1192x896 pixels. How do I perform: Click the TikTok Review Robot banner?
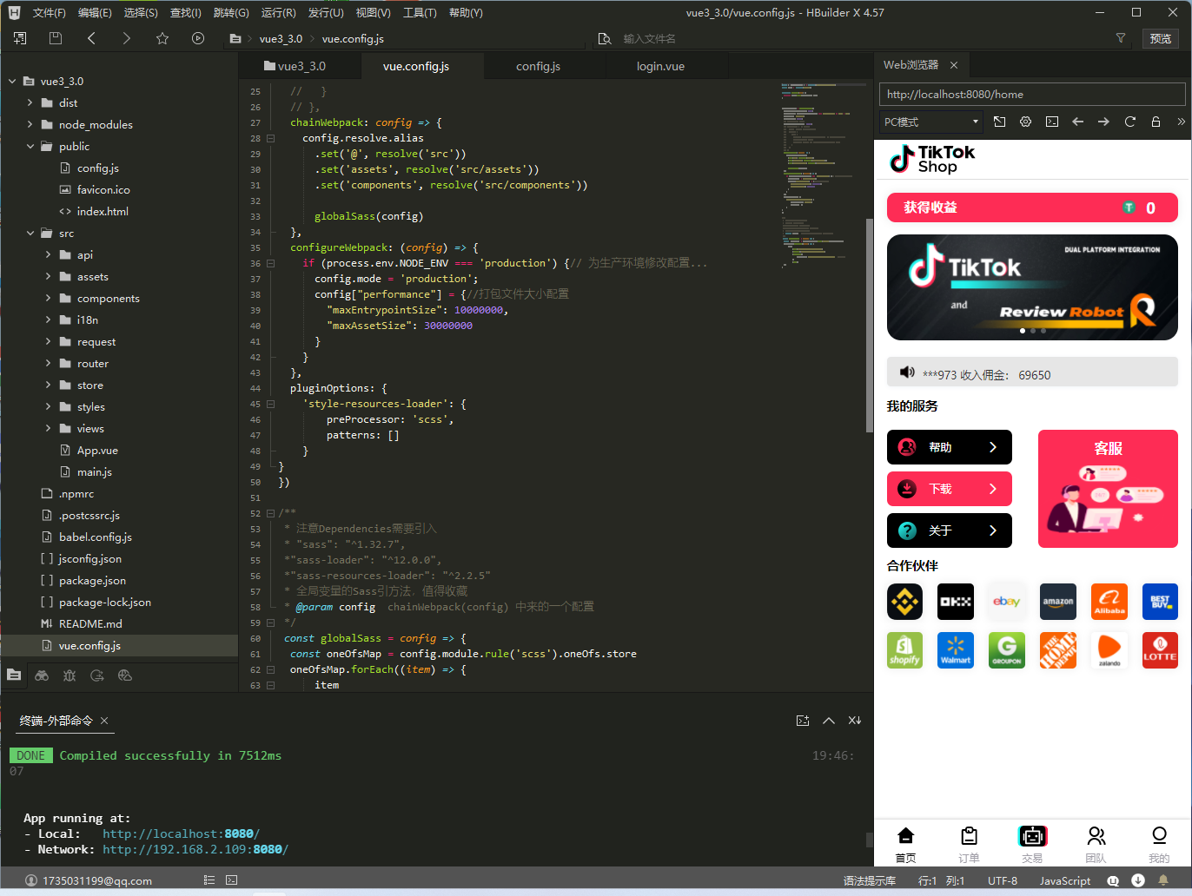click(1032, 287)
